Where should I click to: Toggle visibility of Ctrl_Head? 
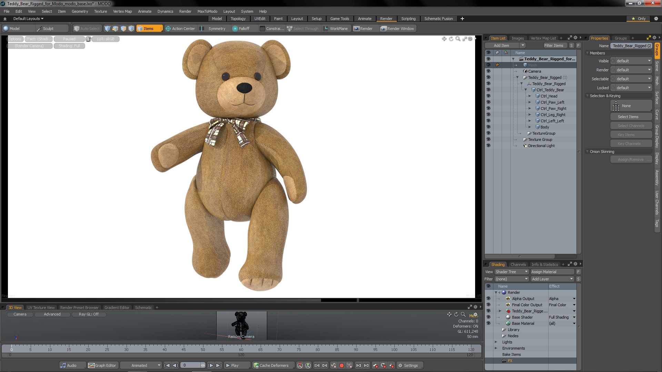tap(488, 96)
